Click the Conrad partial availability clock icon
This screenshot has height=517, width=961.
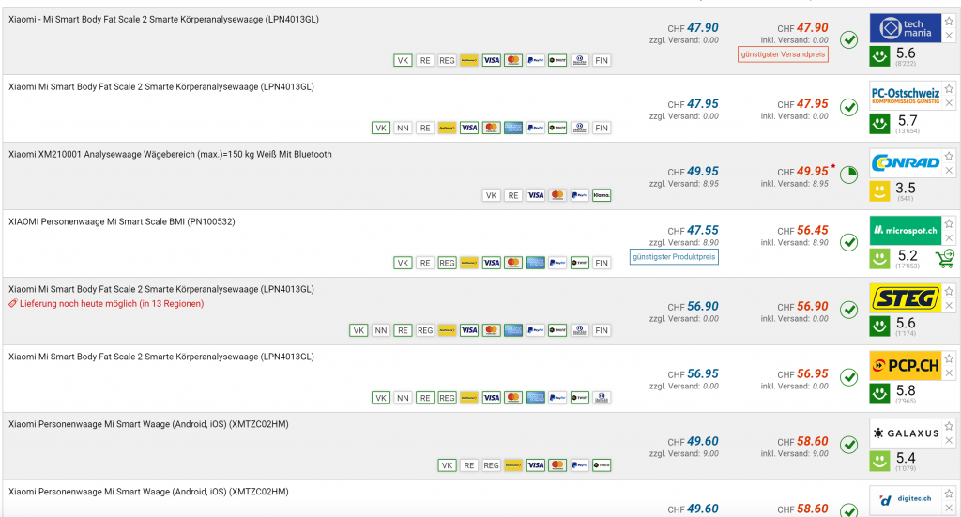pyautogui.click(x=848, y=175)
